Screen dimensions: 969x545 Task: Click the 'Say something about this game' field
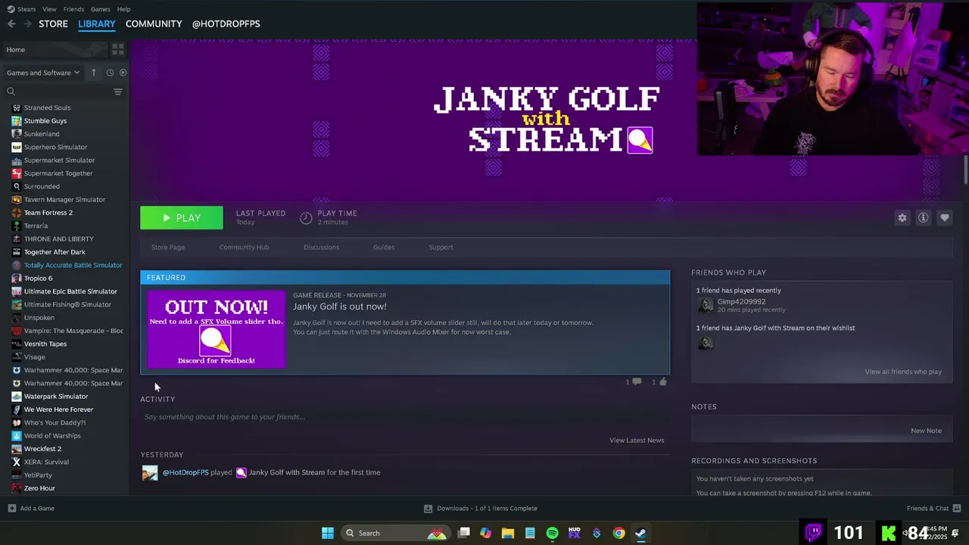click(x=405, y=417)
